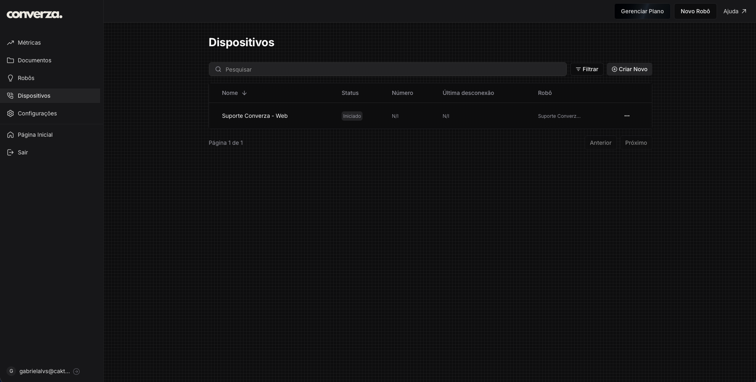This screenshot has width=756, height=382.
Task: Open the Ajuda link
Action: [x=735, y=11]
